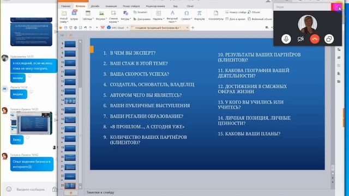349x196 pixels.
Task: Open Колонтитулы header and footer
Action: point(216,16)
